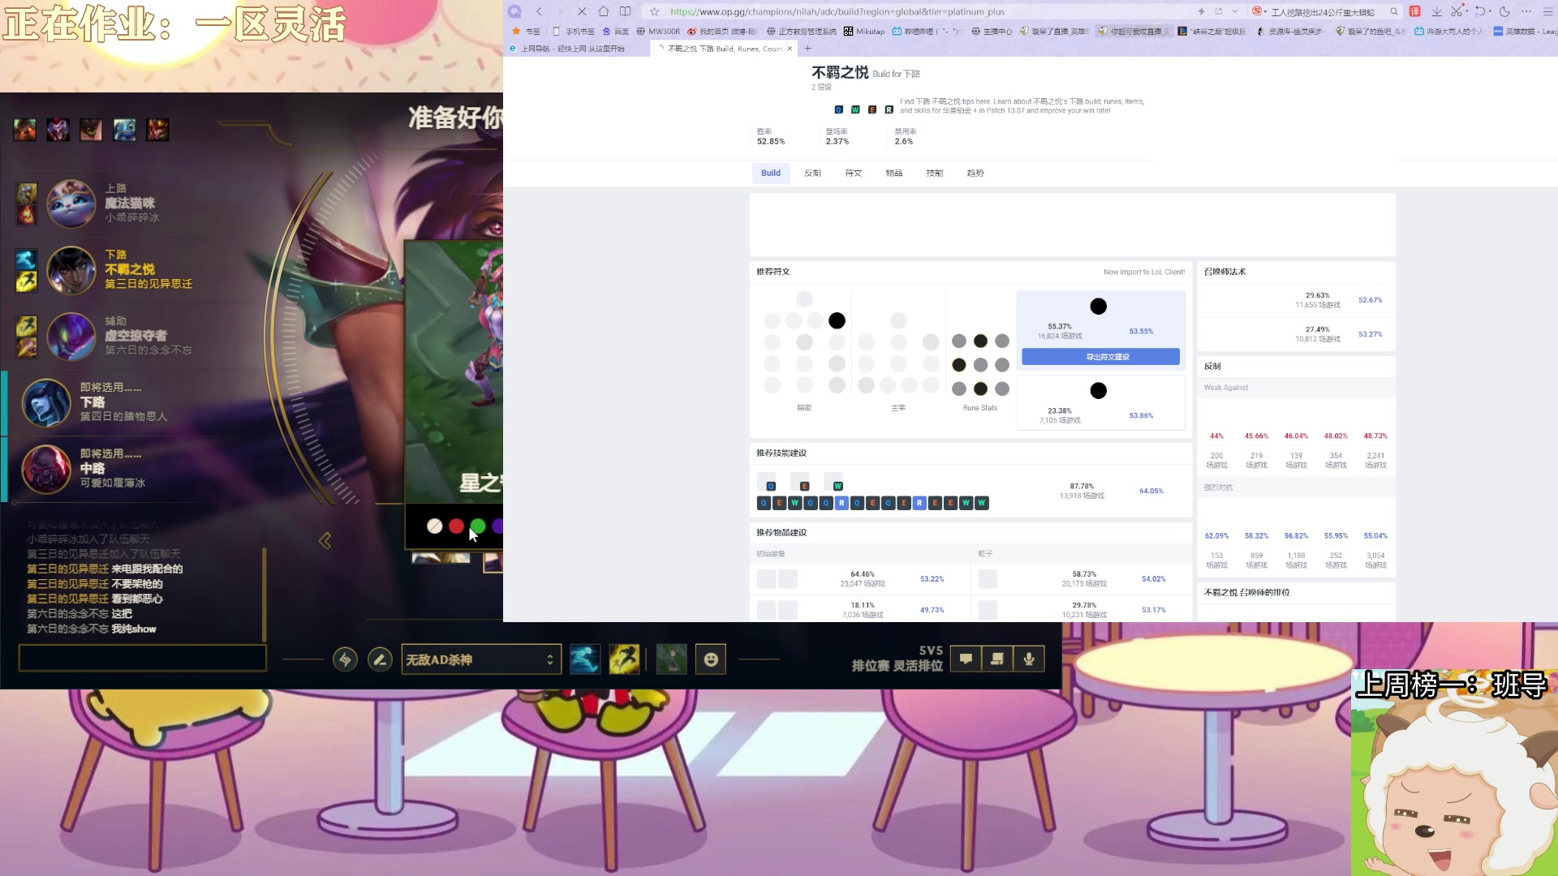Click the fifth banned champion icon
This screenshot has width=1558, height=876.
157,130
